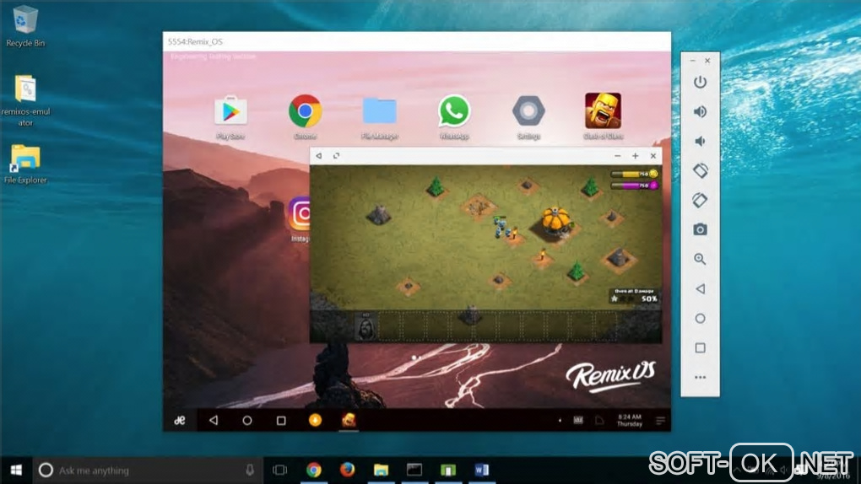Close the Clash of Clans game window
Screen dimensions: 861x484
point(653,156)
